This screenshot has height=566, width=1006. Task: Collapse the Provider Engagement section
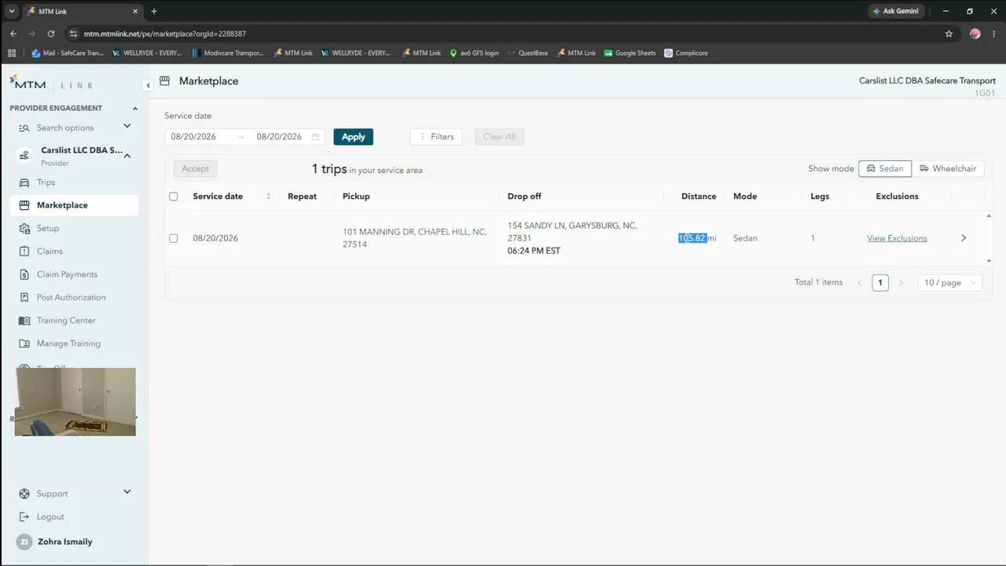(134, 108)
